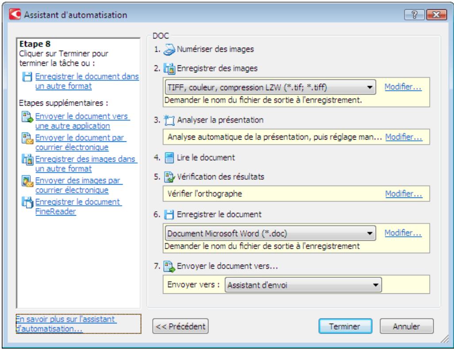Click the icon next to Enregistrer des images step
Image resolution: width=454 pixels, height=349 pixels.
tap(169, 68)
